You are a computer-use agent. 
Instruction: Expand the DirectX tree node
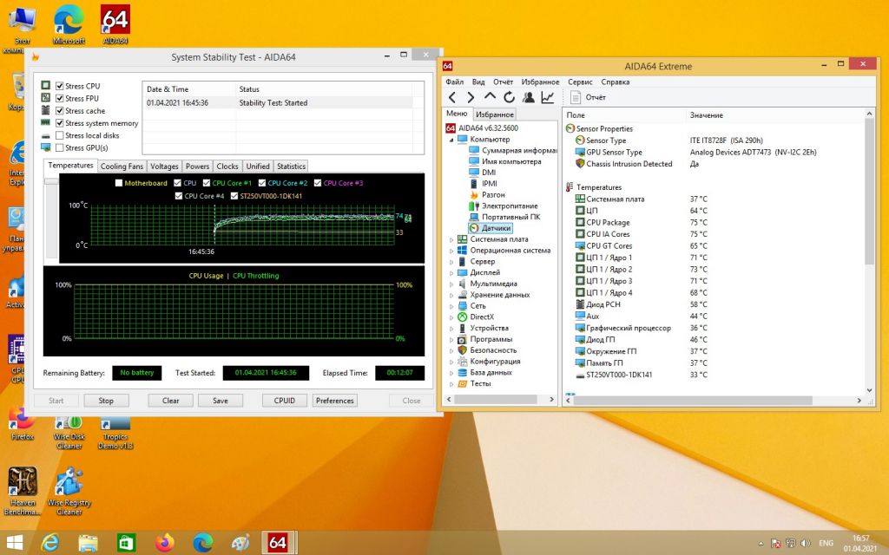coord(451,317)
